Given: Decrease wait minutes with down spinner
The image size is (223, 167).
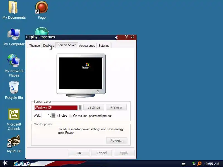Looking at the screenshot, I should tap(53, 117).
